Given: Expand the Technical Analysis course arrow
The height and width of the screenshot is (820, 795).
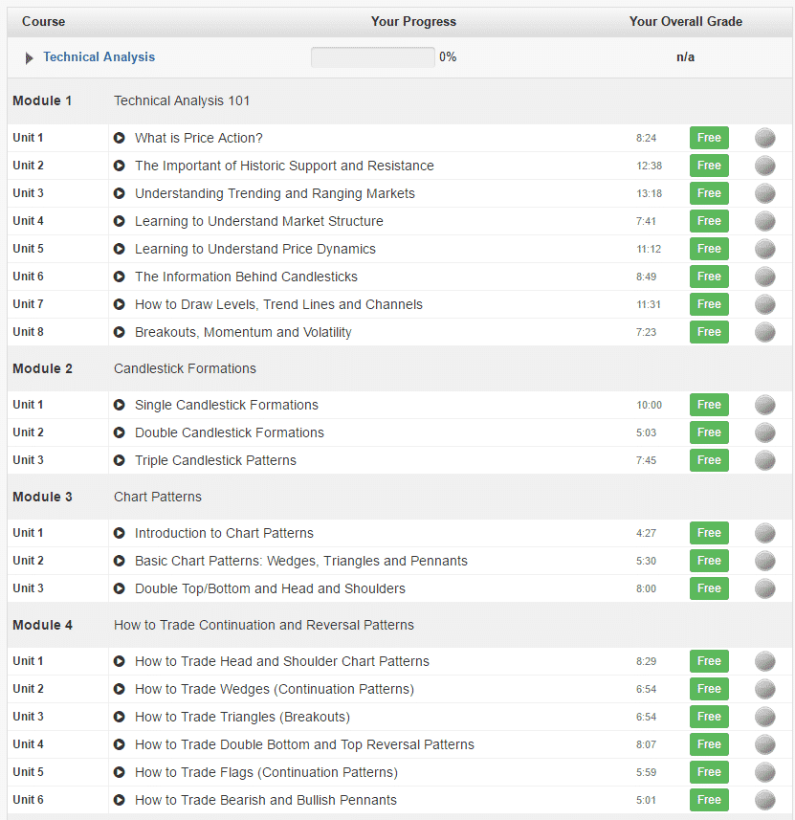Looking at the screenshot, I should (30, 58).
